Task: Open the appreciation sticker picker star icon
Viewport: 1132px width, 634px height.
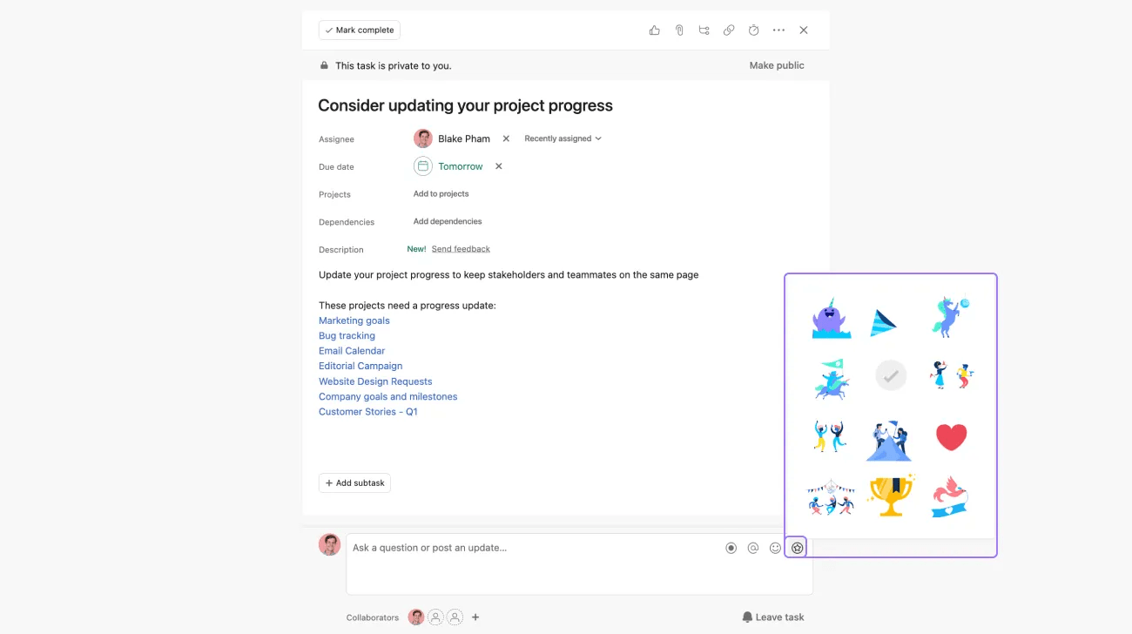Action: pyautogui.click(x=796, y=547)
